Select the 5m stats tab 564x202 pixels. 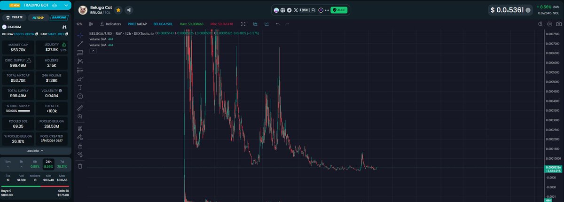click(x=8, y=164)
